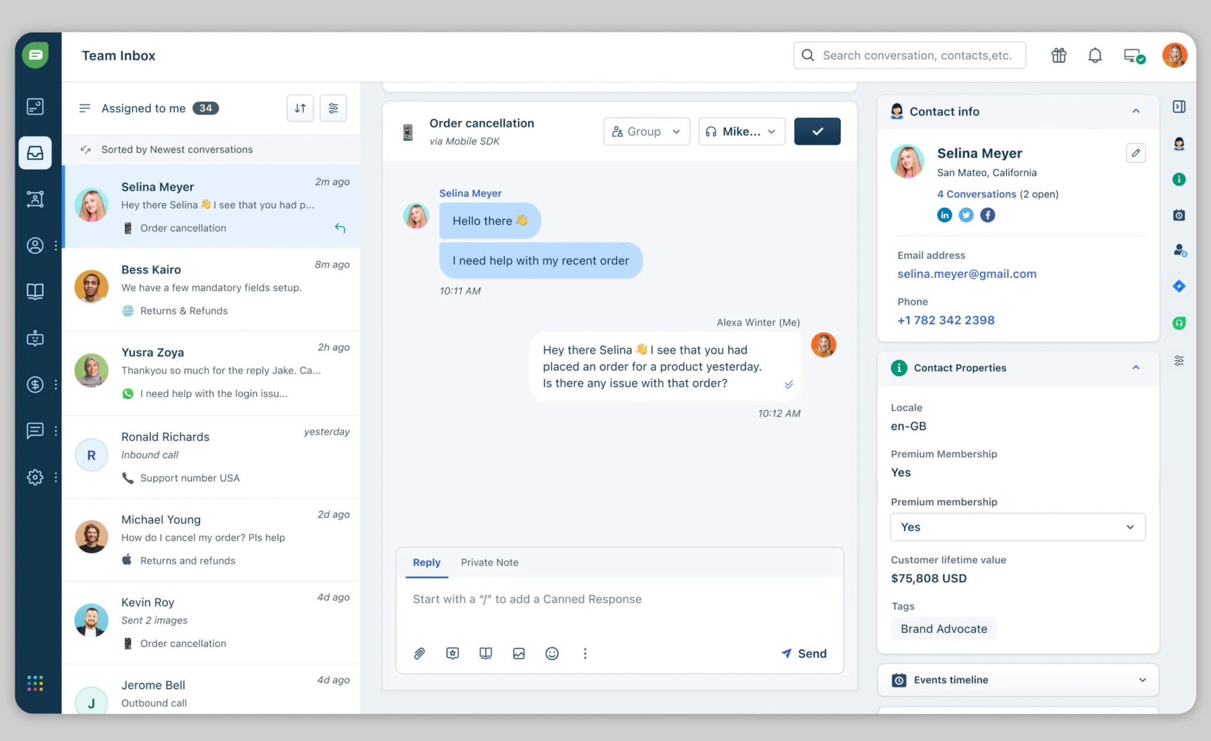Open the bot icon in sidebar
1211x741 pixels.
click(x=35, y=338)
